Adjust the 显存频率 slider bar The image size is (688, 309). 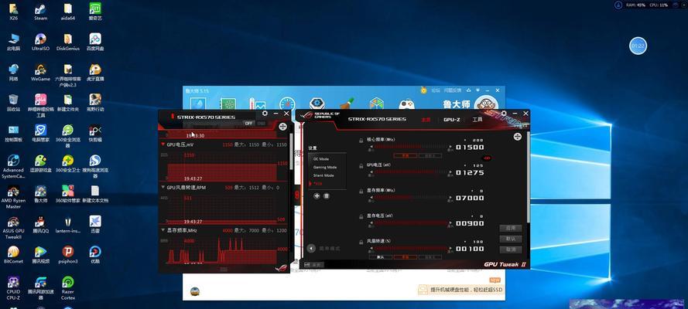coord(411,197)
